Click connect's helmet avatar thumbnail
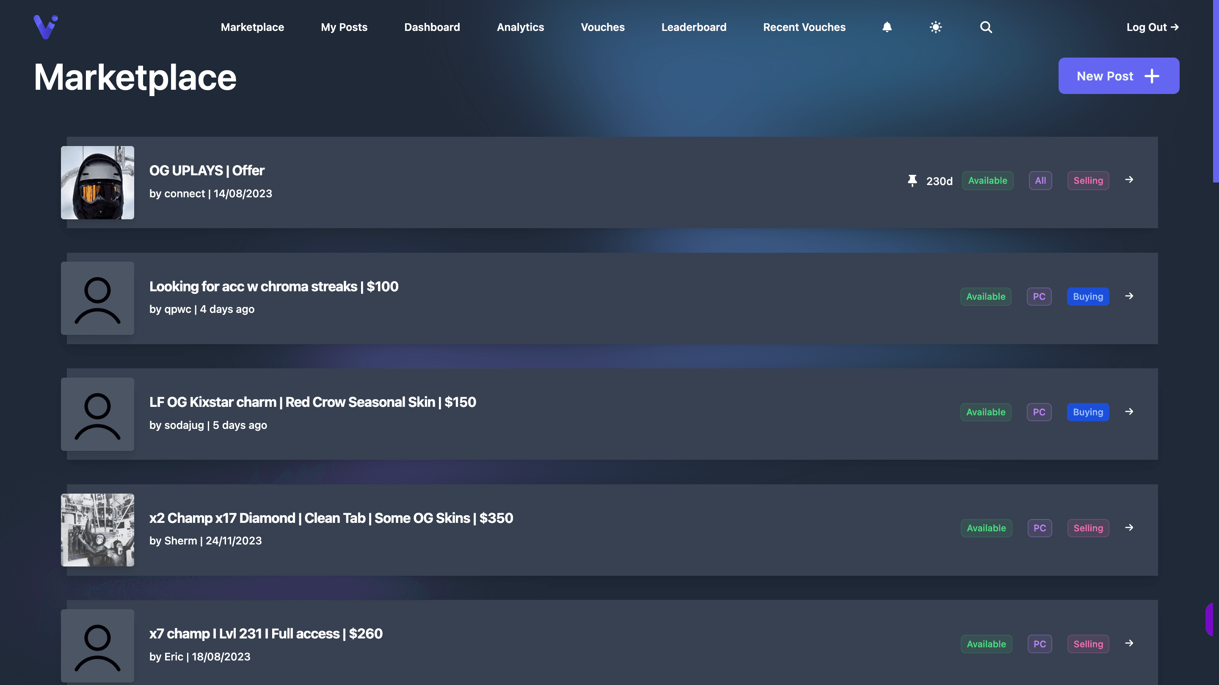This screenshot has height=685, width=1219. (x=97, y=182)
